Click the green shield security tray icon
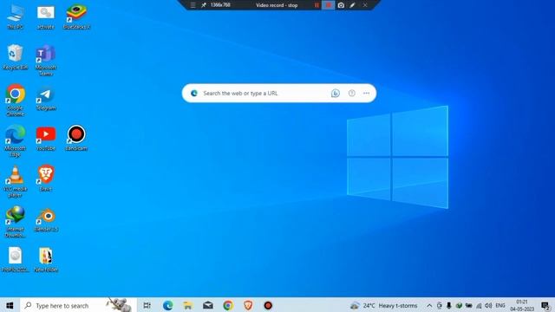The width and height of the screenshot is (555, 312). point(459,306)
